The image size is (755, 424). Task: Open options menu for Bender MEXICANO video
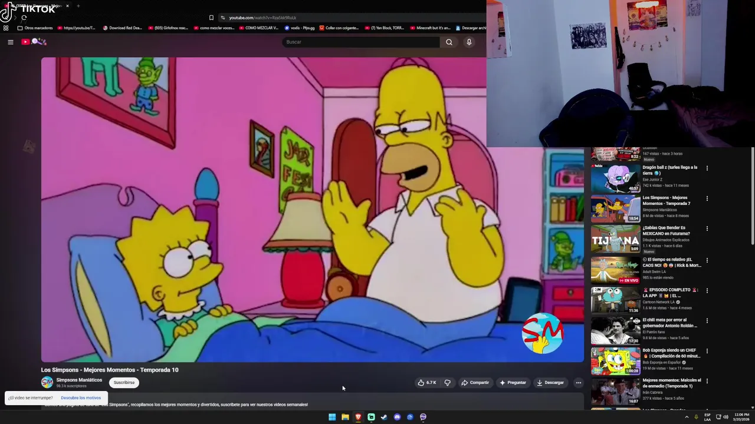[x=707, y=228]
